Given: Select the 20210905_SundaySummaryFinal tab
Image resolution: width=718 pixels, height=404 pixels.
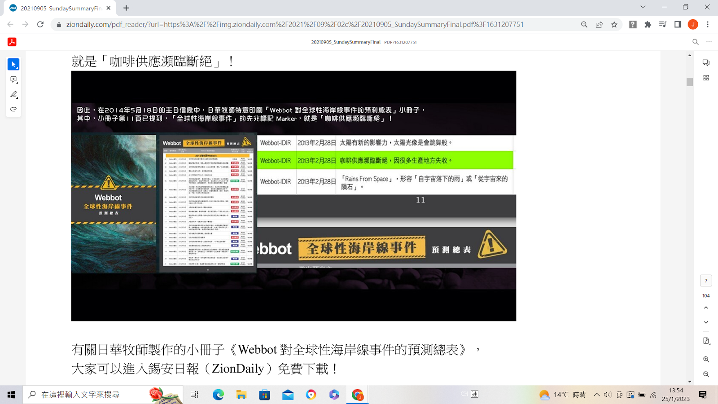Looking at the screenshot, I should (x=61, y=8).
